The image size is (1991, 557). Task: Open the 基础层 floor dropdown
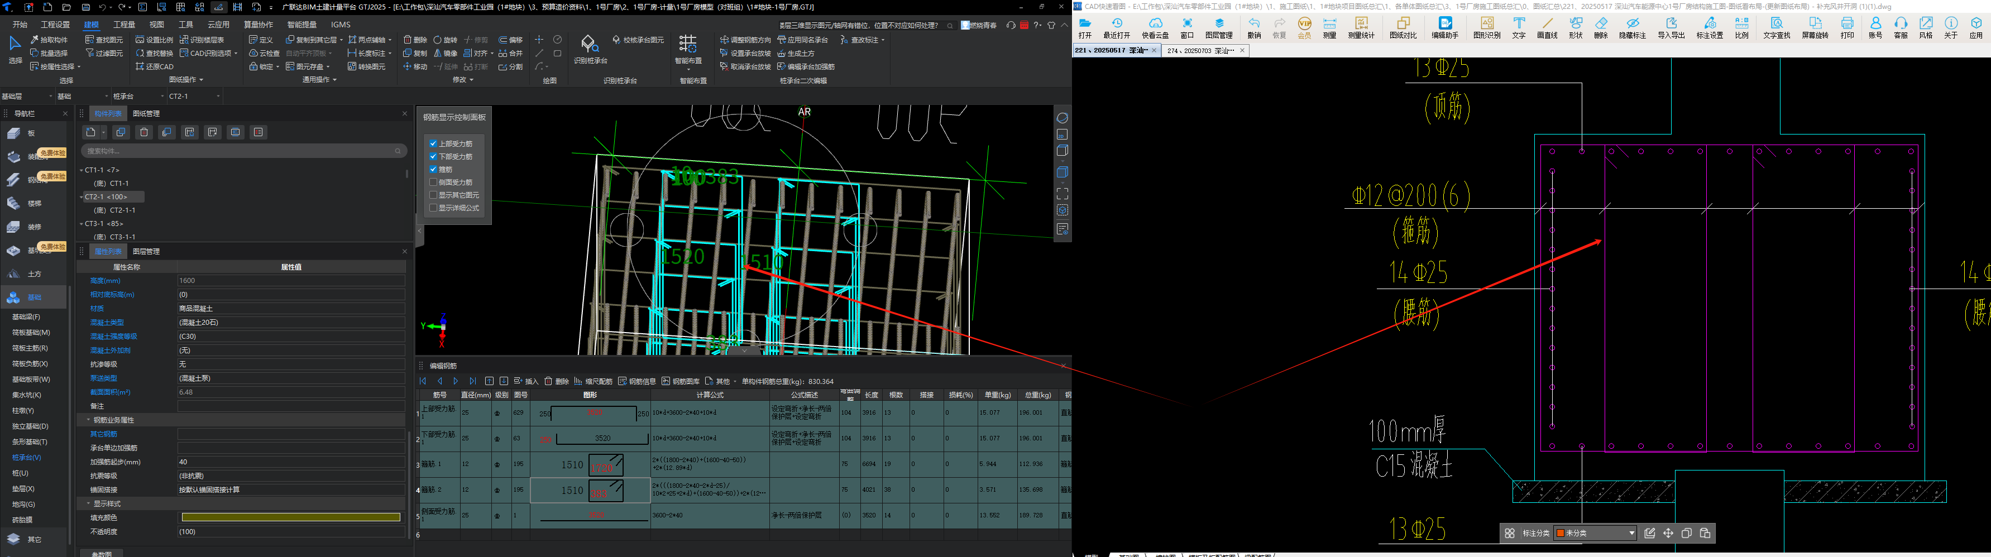27,96
